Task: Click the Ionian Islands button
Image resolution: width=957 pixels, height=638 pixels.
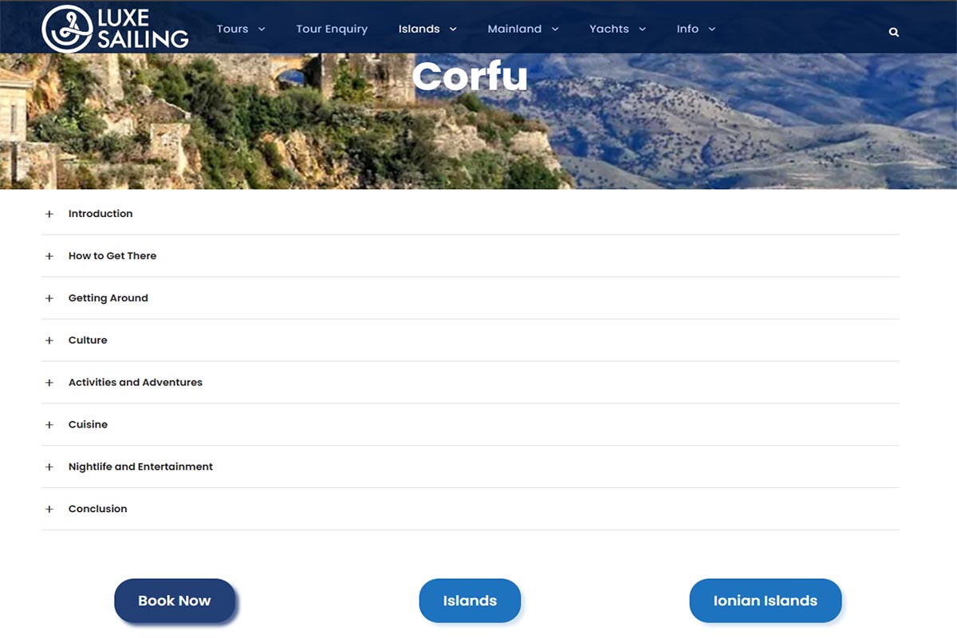Action: (766, 601)
